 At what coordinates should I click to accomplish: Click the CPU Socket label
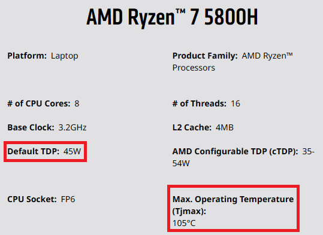[32, 199]
